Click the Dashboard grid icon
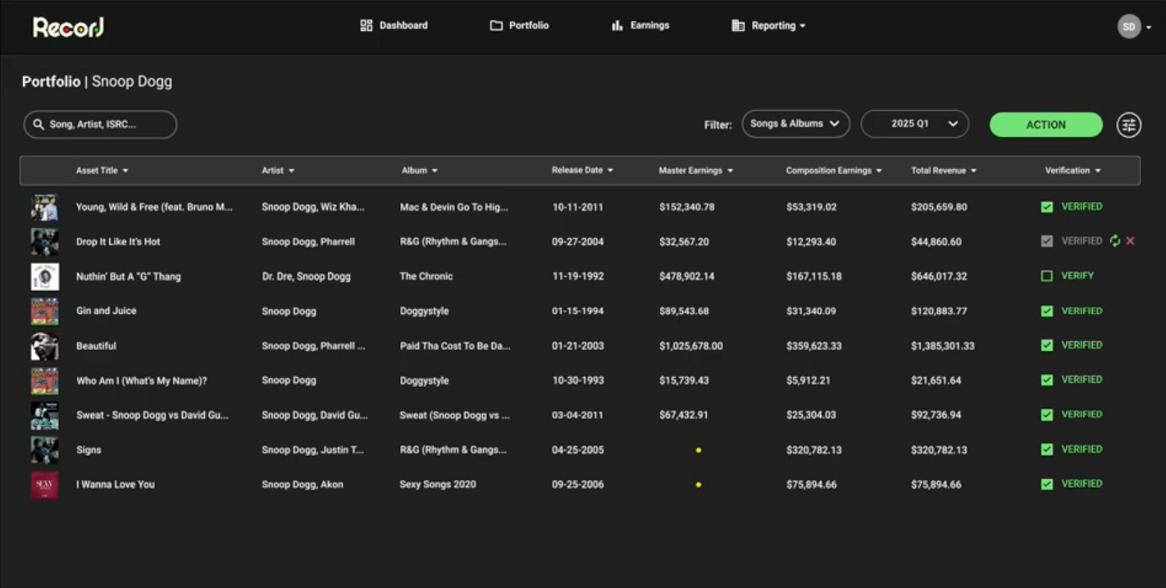The height and width of the screenshot is (588, 1166). point(367,25)
